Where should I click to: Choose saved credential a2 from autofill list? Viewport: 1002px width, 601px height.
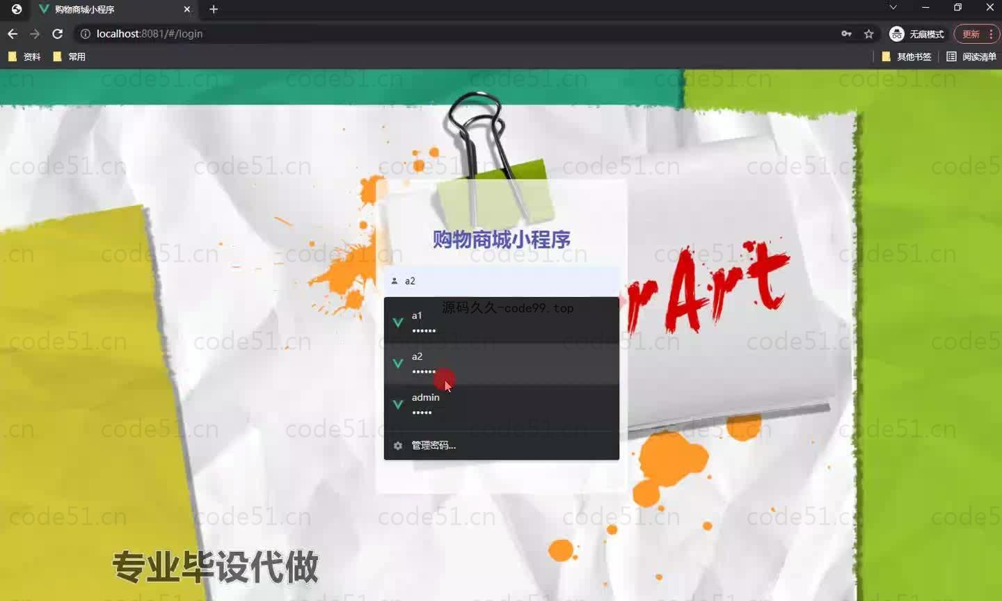[502, 363]
